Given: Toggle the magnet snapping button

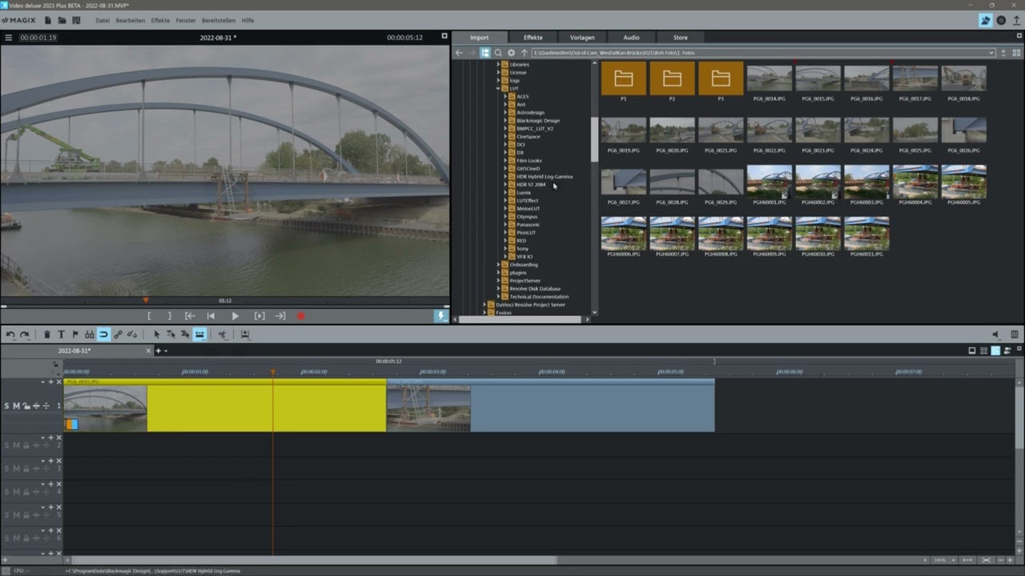Looking at the screenshot, I should [103, 334].
